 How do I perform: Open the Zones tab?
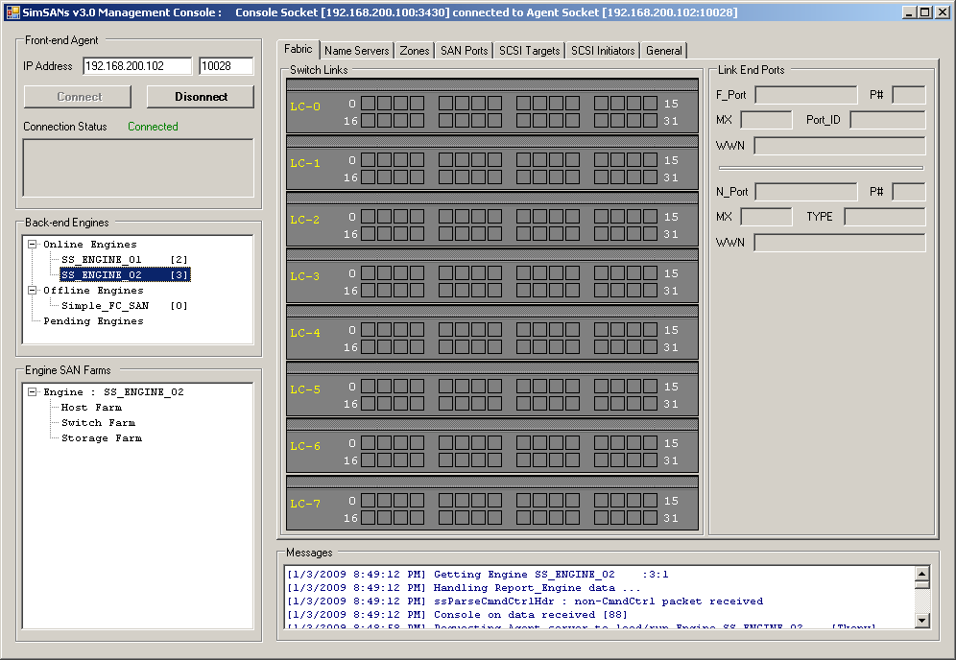(415, 51)
